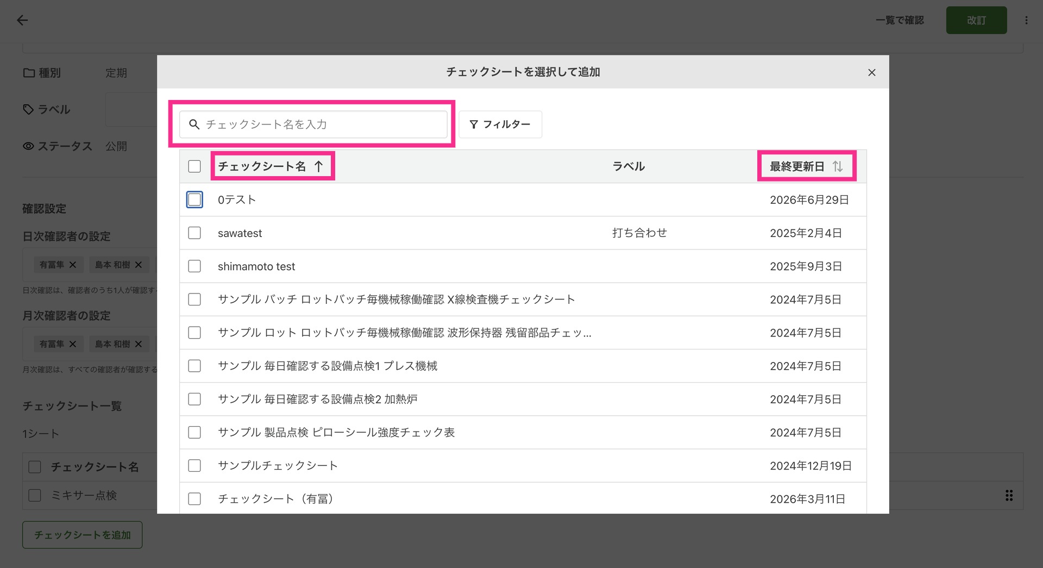Click the search magnifier icon

click(x=194, y=124)
